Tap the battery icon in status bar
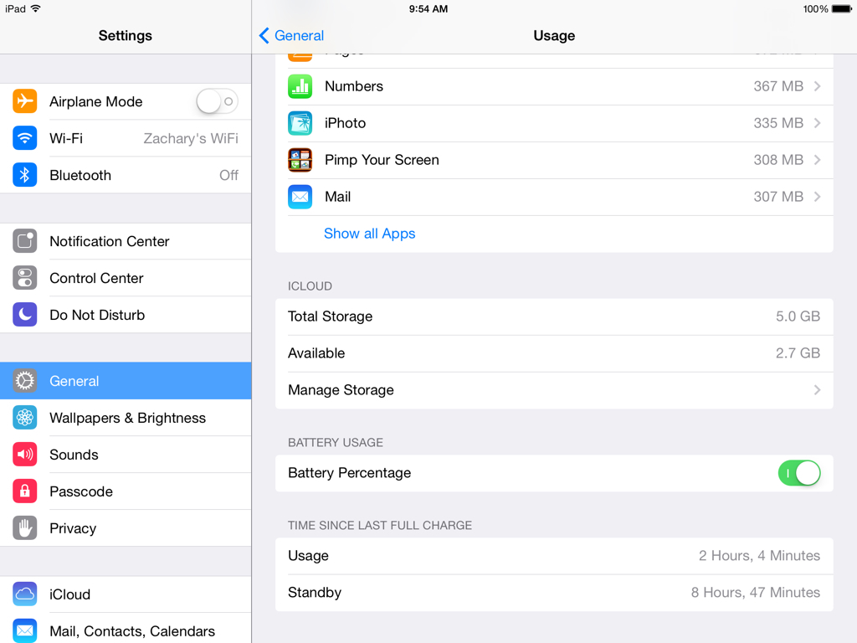Viewport: 857px width, 643px height. click(x=842, y=8)
